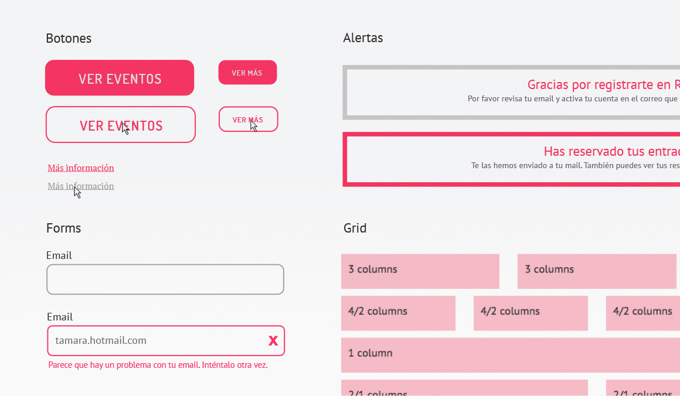Click the full-width 1 column block
Screen dimensions: 680x396
click(x=510, y=354)
